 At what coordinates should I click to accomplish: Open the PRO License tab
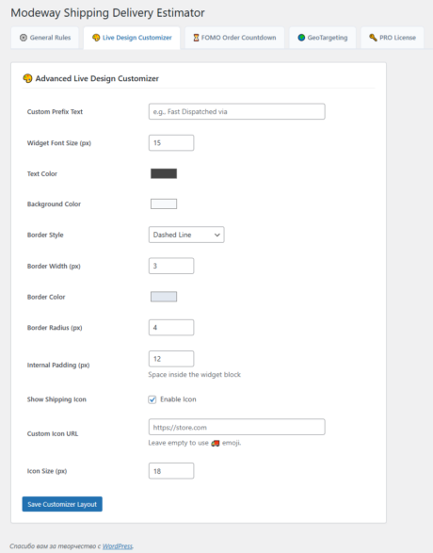click(393, 38)
